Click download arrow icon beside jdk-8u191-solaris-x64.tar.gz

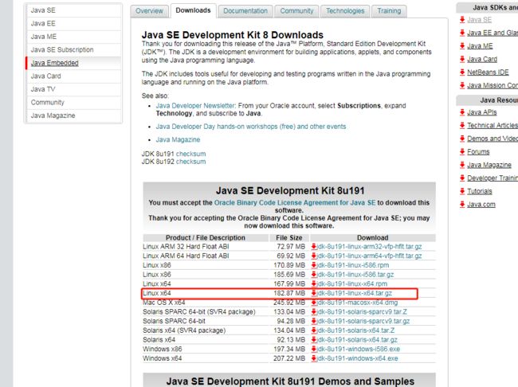pyautogui.click(x=314, y=340)
